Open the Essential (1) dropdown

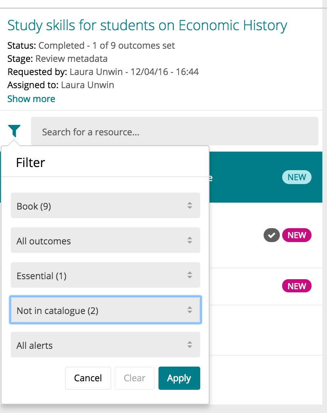(105, 275)
